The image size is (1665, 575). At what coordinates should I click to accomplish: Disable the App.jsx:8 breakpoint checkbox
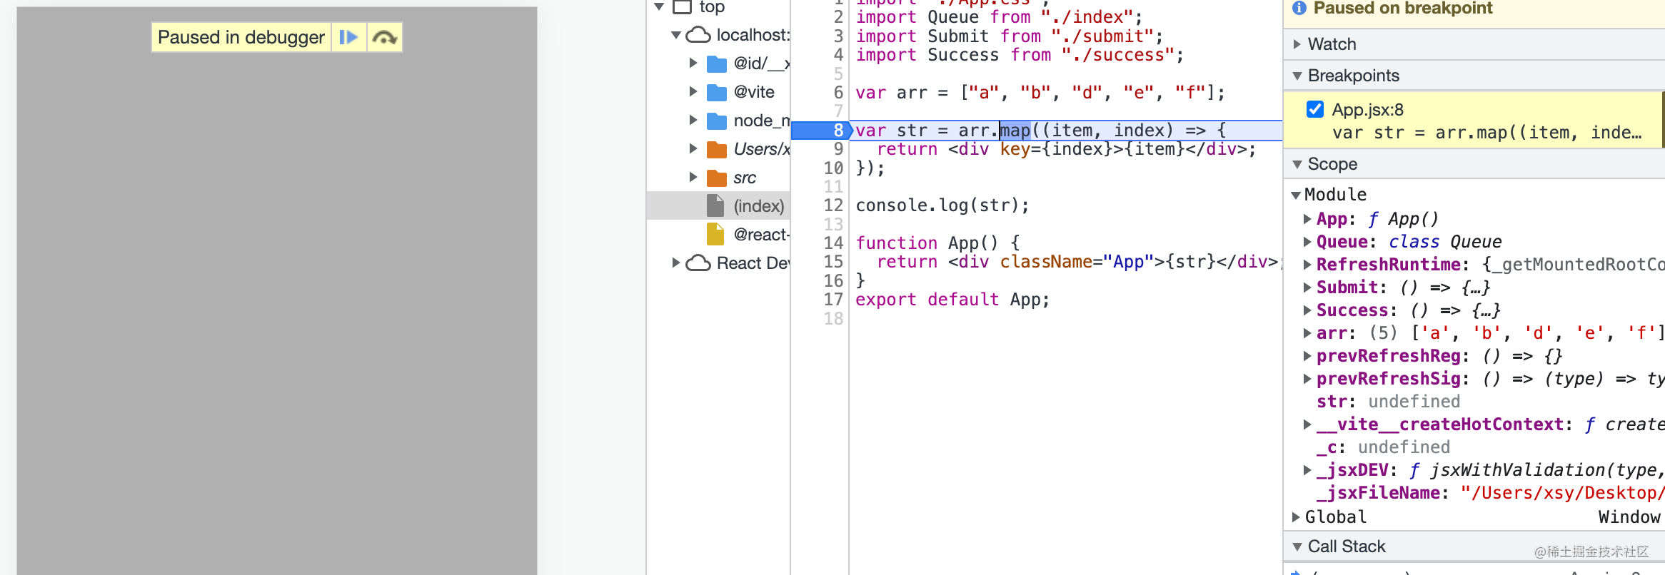point(1315,109)
